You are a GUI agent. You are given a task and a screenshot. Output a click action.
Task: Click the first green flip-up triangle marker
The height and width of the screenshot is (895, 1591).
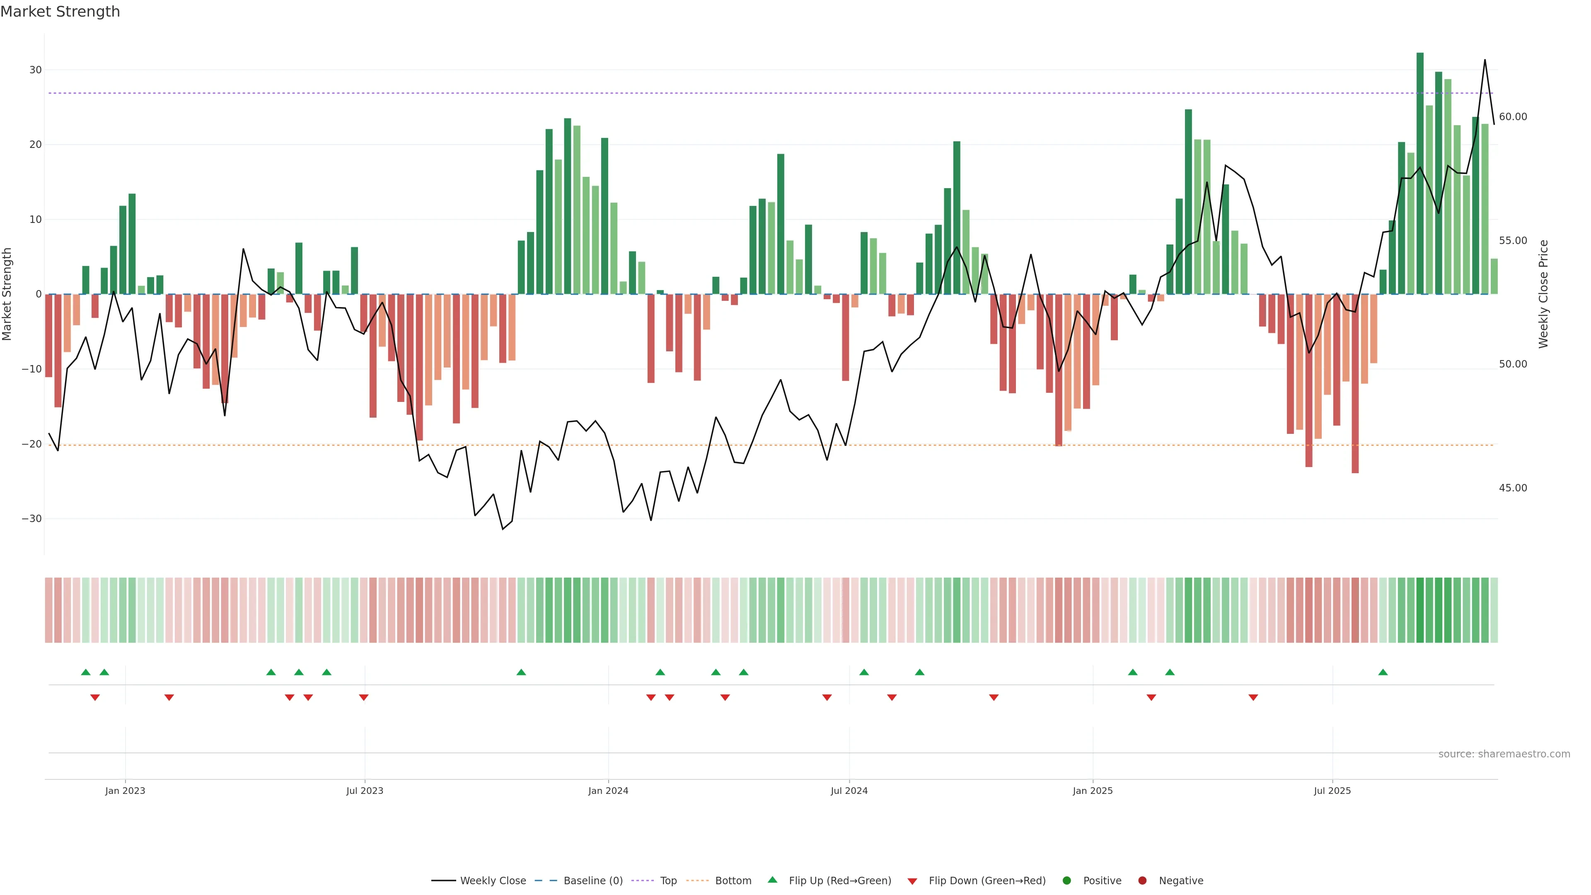coord(86,672)
